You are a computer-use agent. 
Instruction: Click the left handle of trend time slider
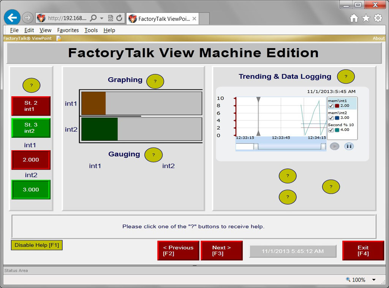(x=256, y=147)
